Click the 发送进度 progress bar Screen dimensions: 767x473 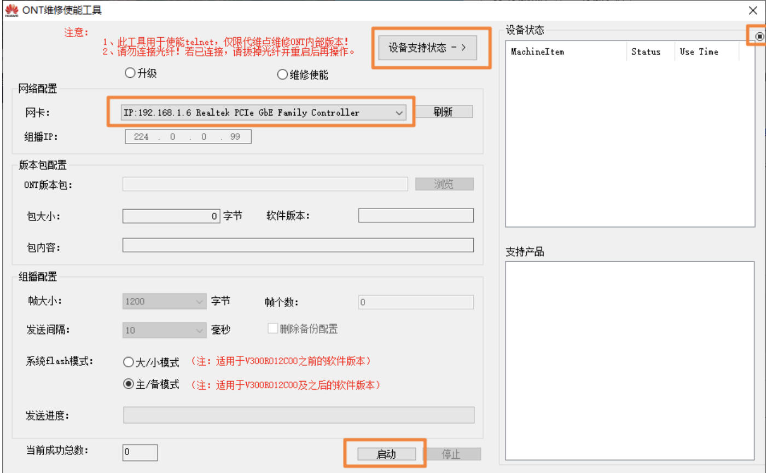pos(299,415)
